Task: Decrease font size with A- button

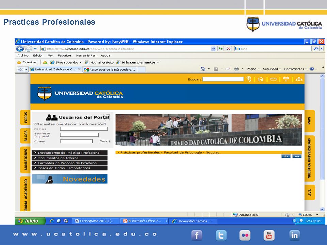Action: [286, 156]
